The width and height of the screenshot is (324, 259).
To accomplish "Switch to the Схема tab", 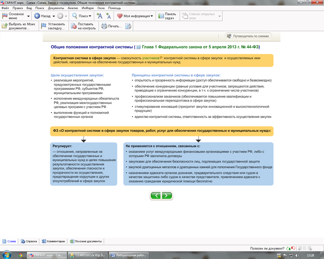I will 9,241.
